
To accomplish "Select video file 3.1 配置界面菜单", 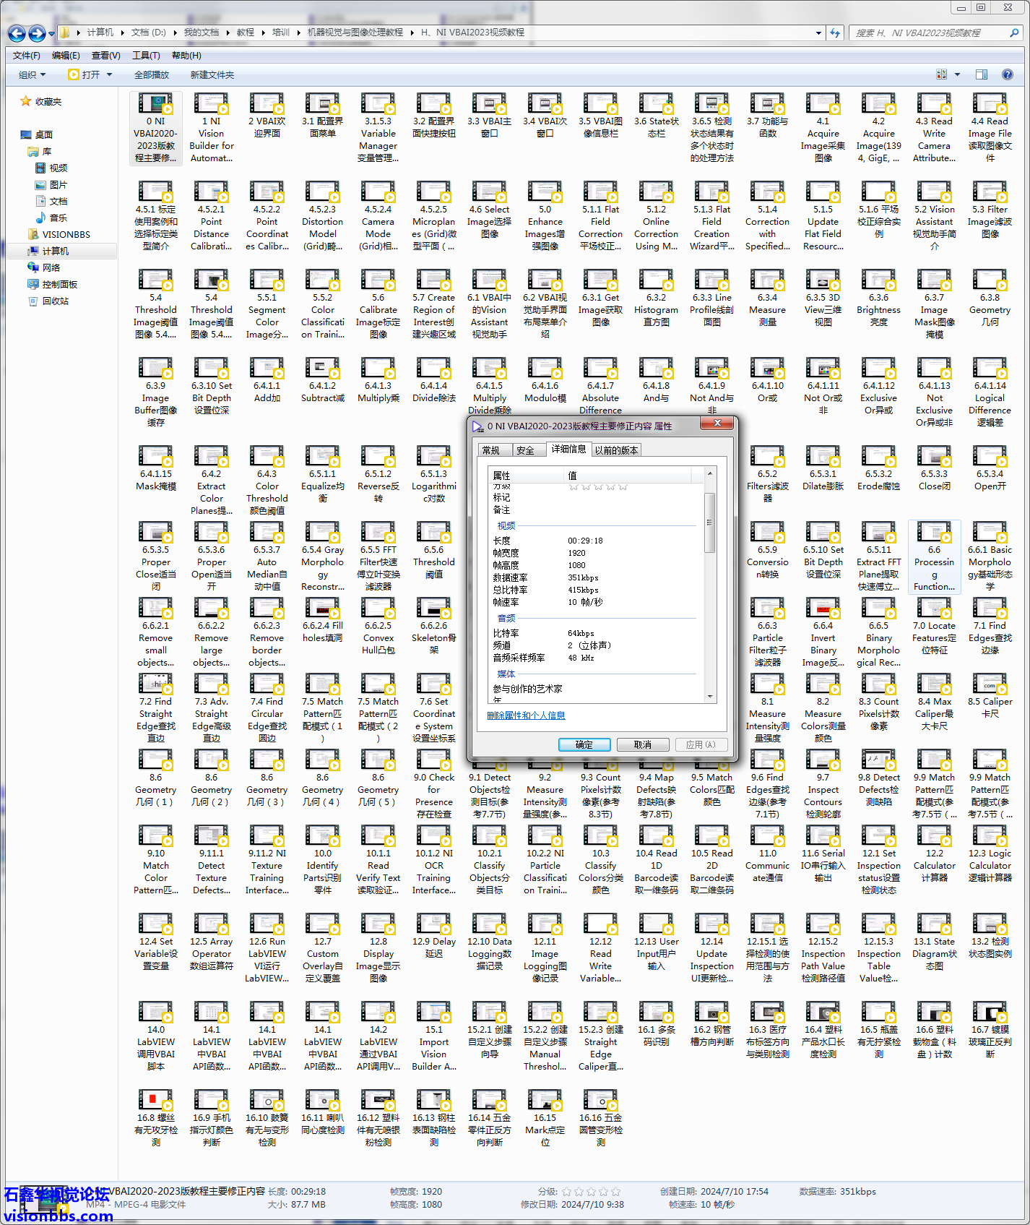I will pos(322,116).
